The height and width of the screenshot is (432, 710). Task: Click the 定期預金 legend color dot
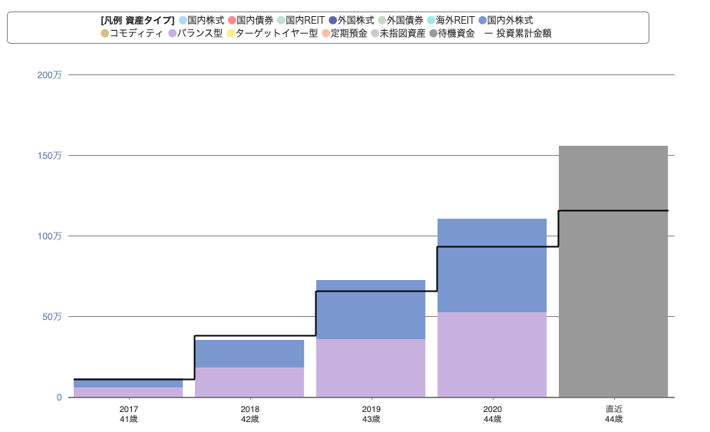[x=325, y=34]
